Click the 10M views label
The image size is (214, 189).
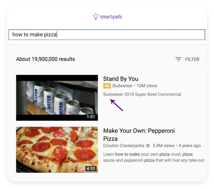147,86
